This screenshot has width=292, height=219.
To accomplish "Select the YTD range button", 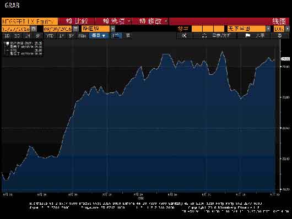I will click(50, 36).
